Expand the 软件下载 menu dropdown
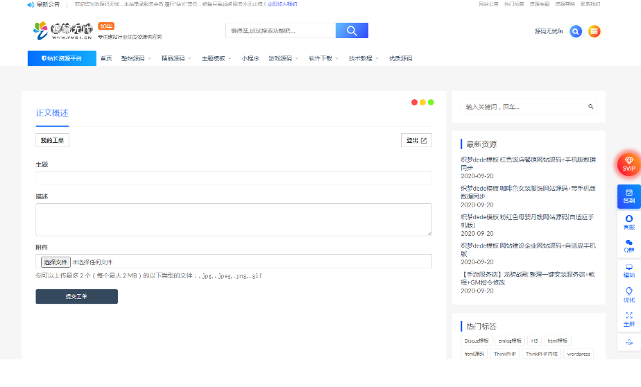This screenshot has width=641, height=387. tap(323, 58)
